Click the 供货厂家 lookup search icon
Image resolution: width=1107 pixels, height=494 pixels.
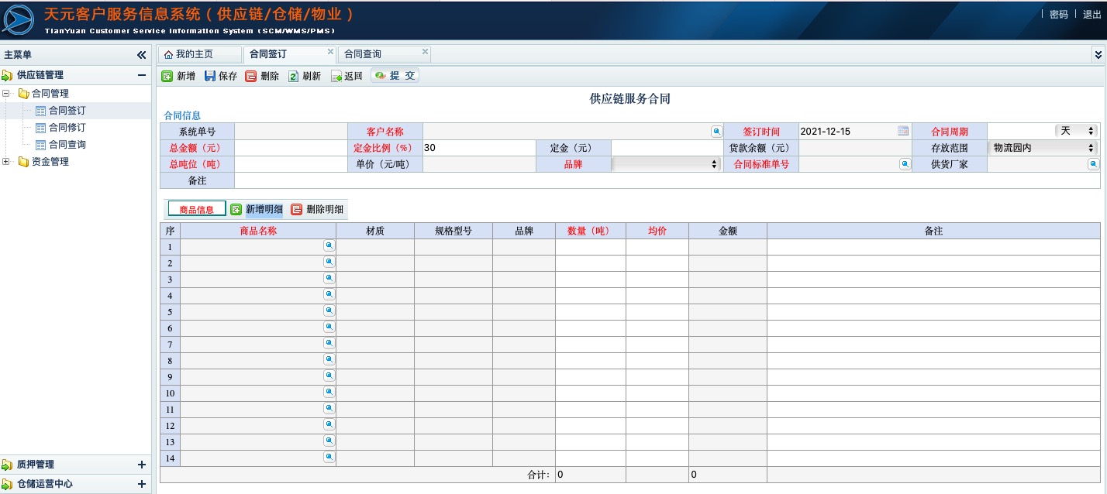(x=1093, y=164)
